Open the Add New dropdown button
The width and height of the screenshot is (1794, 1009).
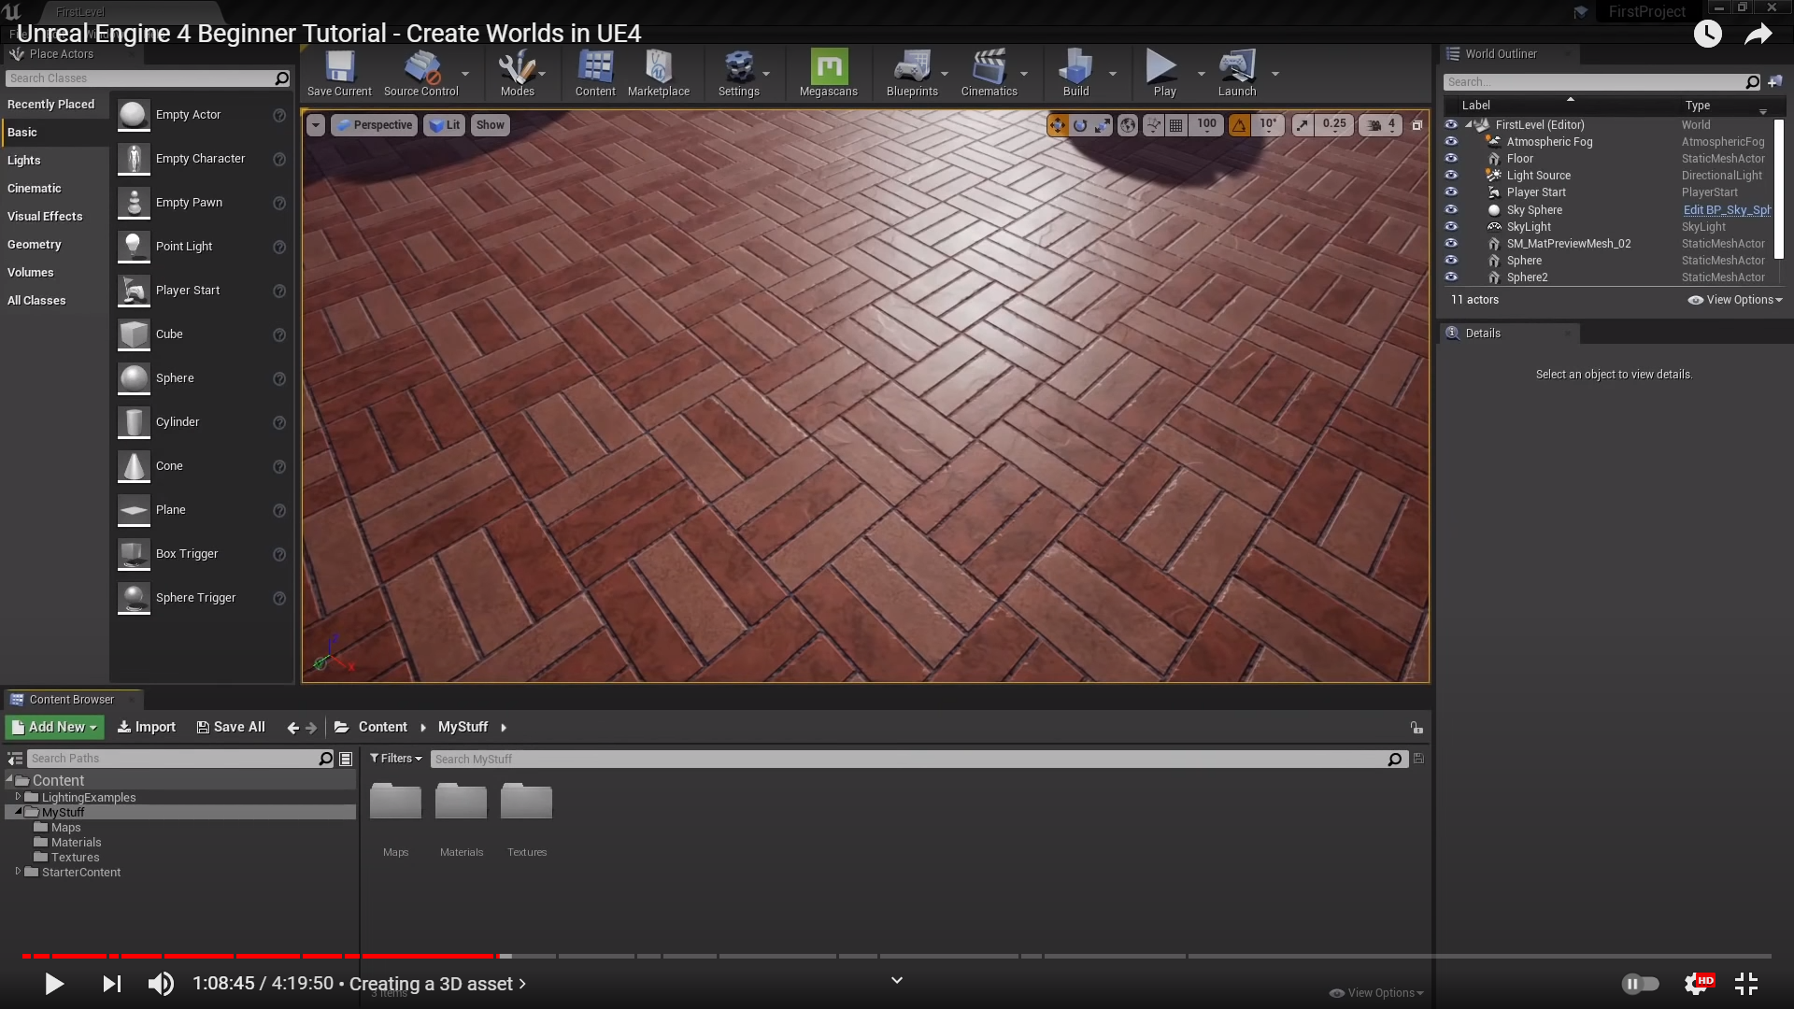[56, 727]
